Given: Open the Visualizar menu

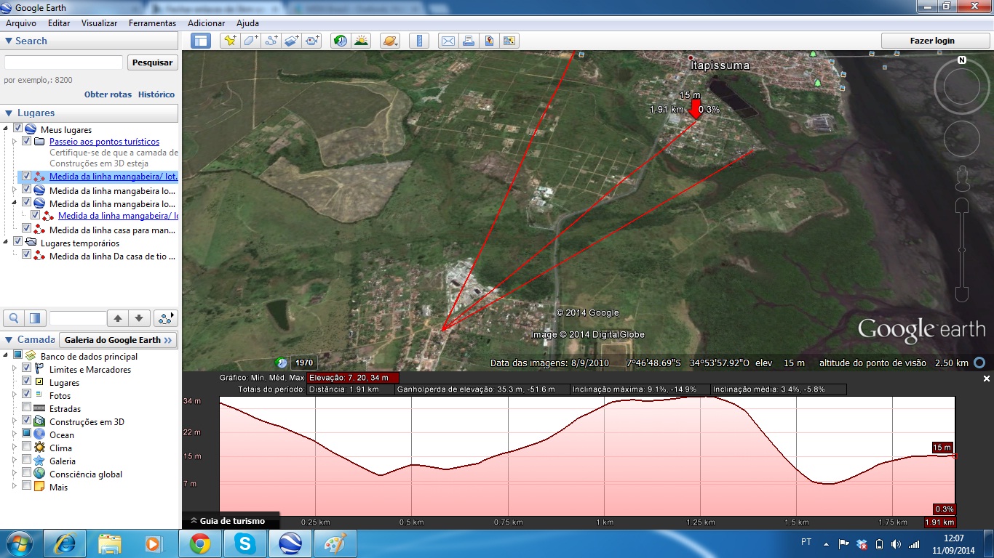Looking at the screenshot, I should 99,23.
